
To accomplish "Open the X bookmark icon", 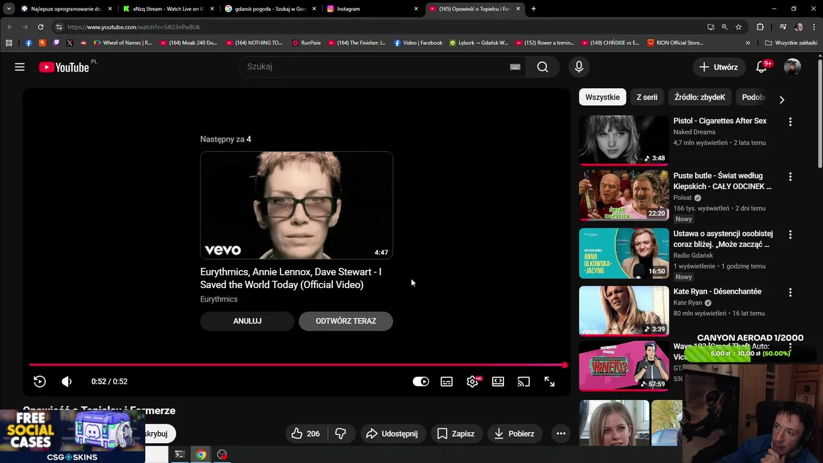I will (x=69, y=43).
